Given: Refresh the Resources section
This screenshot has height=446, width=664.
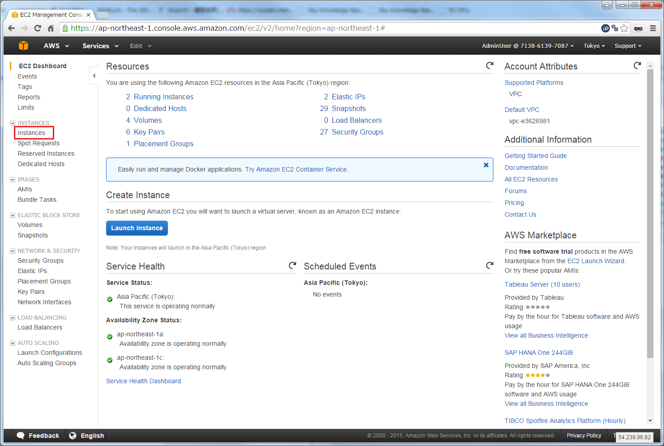Looking at the screenshot, I should 489,65.
